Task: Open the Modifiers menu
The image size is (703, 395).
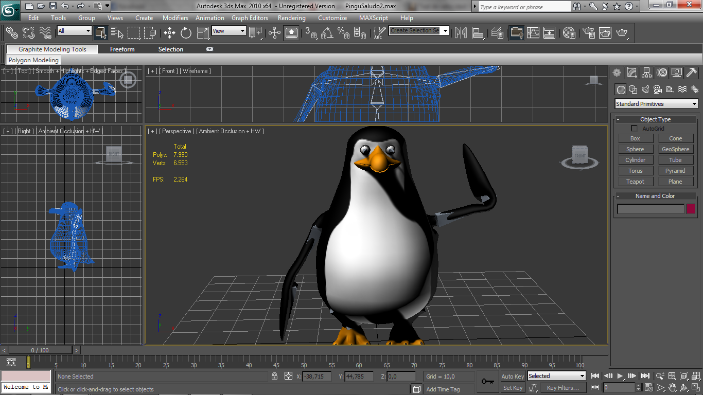Action: [x=175, y=18]
